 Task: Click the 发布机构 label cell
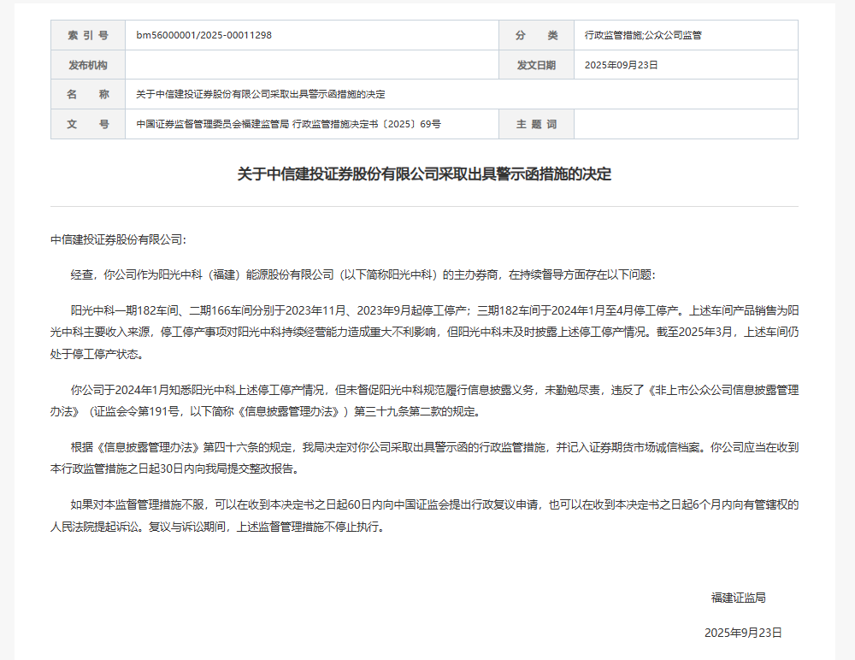pyautogui.click(x=88, y=65)
